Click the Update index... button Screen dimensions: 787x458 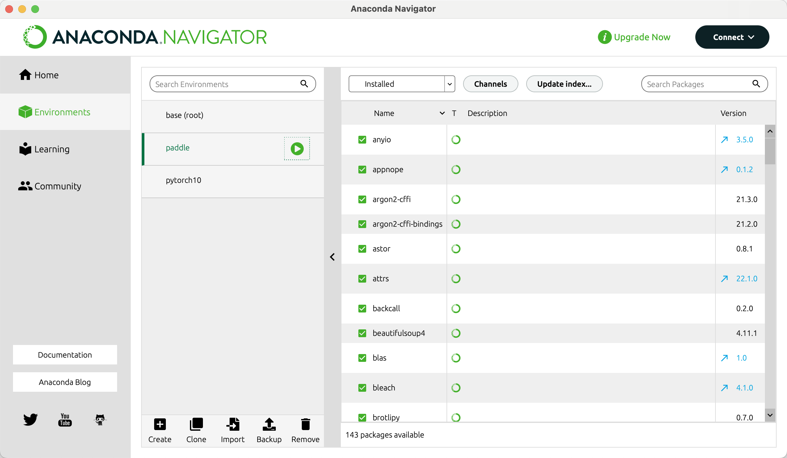point(564,84)
